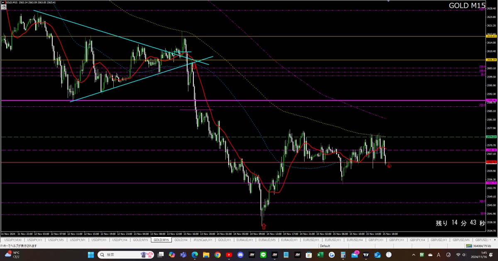Launch Google Chrome from the taskbar
The image size is (498, 261).
pyautogui.click(x=217, y=255)
